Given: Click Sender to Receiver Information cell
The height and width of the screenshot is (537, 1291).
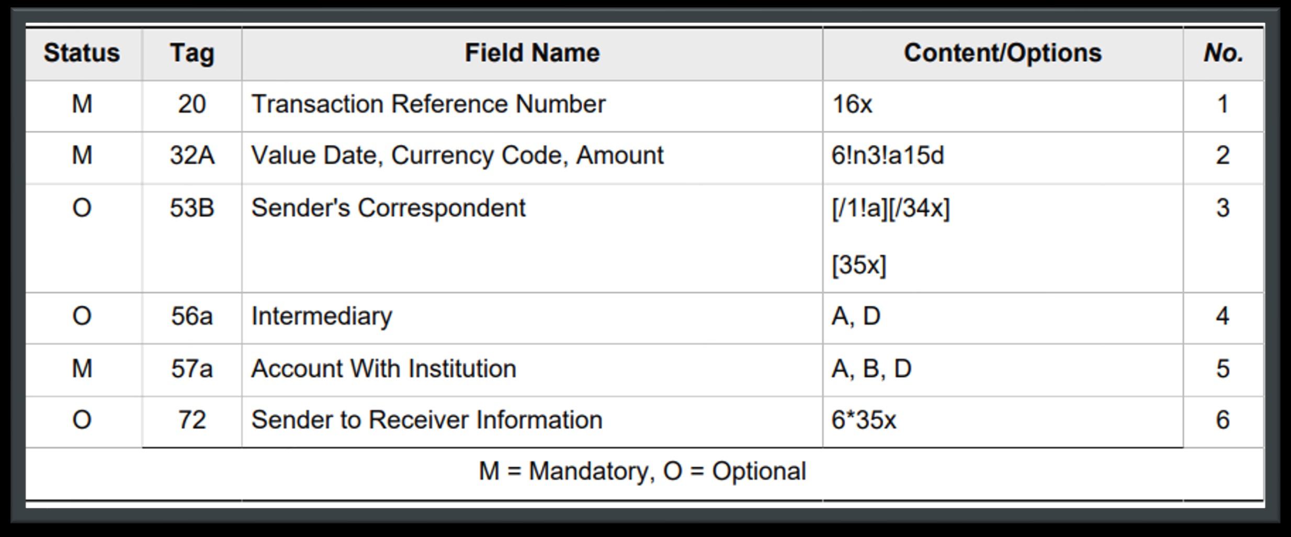Looking at the screenshot, I should 532,421.
